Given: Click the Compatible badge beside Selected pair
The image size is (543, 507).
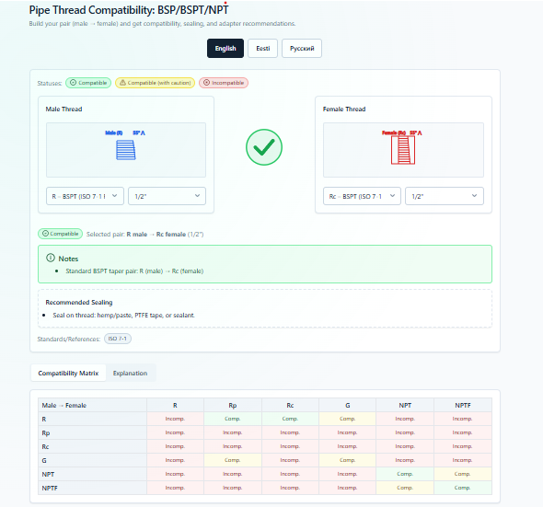Looking at the screenshot, I should [60, 234].
